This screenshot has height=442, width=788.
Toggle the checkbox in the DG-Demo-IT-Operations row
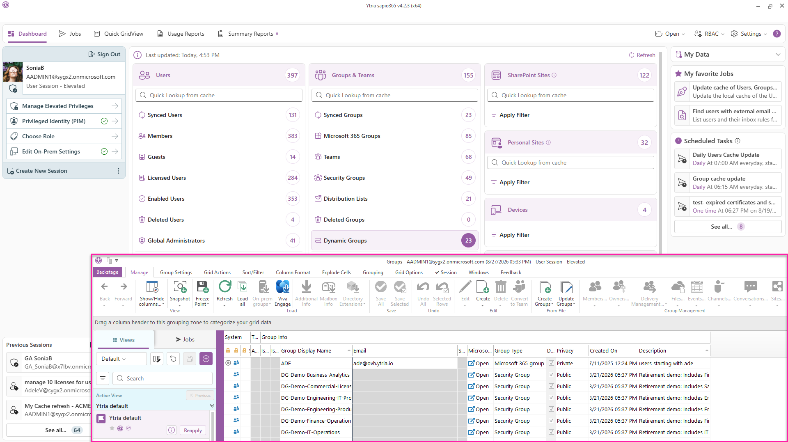click(x=551, y=432)
